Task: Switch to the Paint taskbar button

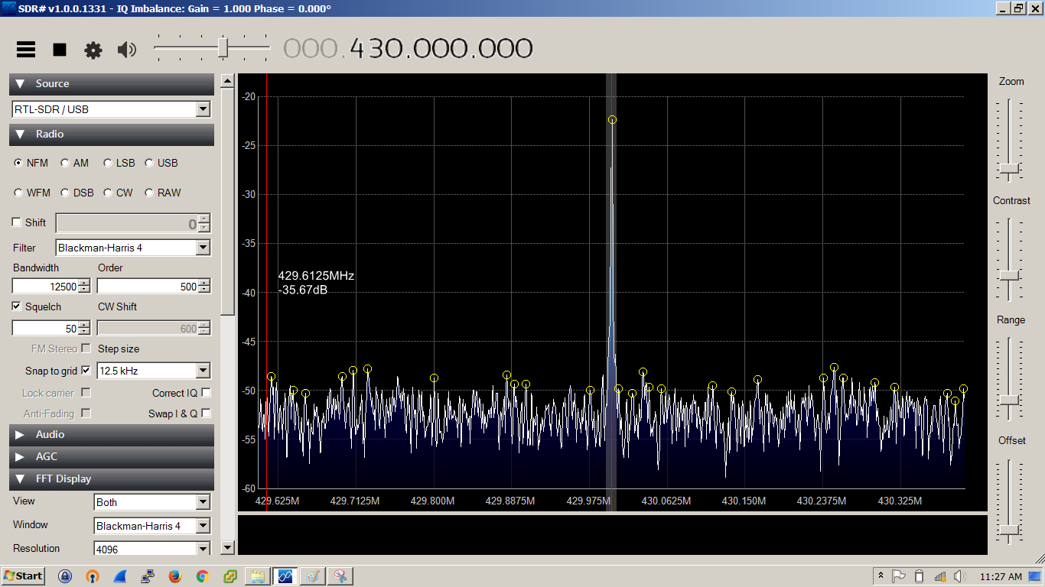Action: 312,576
